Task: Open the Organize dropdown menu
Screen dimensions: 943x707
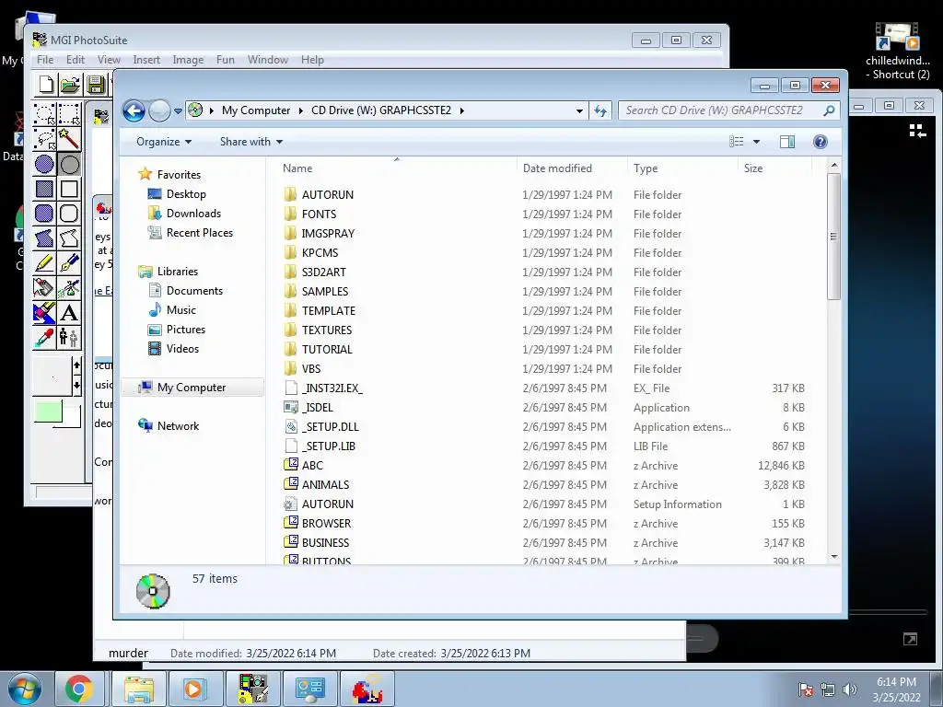Action: [x=164, y=142]
